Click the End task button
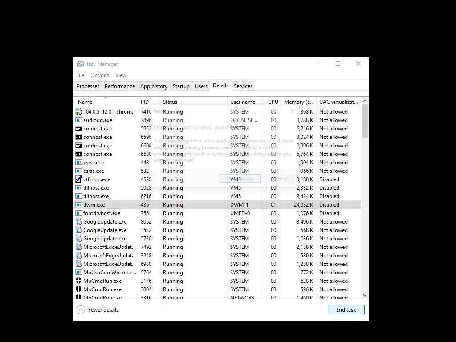The image size is (456, 342). point(346,310)
